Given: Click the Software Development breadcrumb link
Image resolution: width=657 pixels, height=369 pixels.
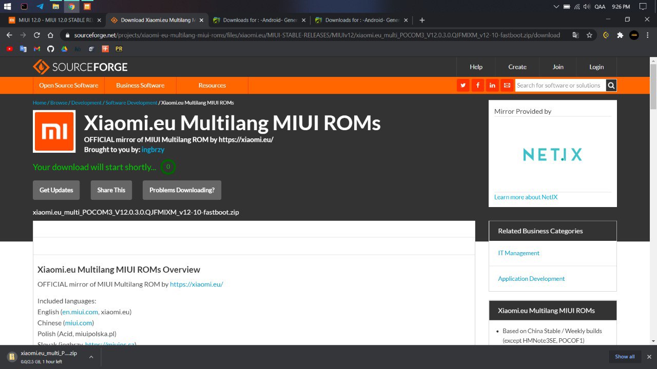Looking at the screenshot, I should click(131, 102).
